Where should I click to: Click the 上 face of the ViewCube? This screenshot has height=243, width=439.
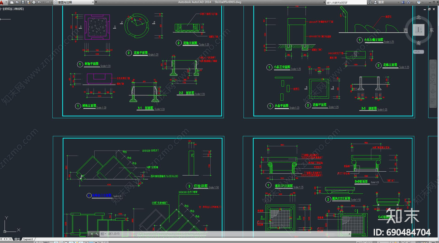419,30
